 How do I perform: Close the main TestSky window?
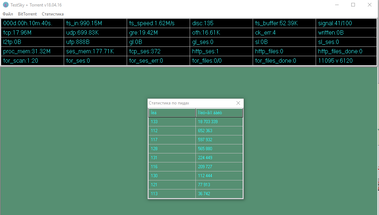[x=370, y=5]
